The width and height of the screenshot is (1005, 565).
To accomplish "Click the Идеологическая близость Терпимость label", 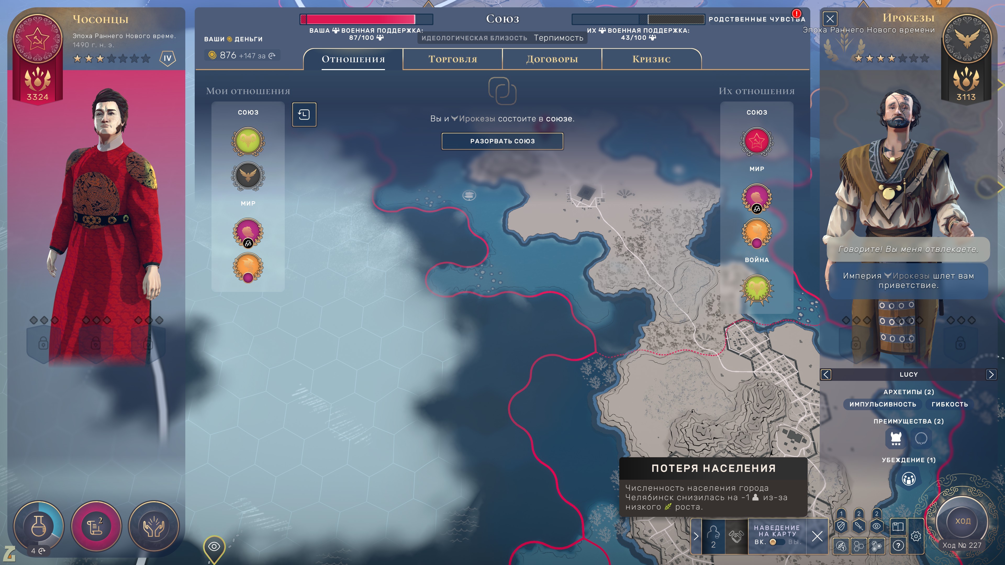I will pyautogui.click(x=502, y=38).
